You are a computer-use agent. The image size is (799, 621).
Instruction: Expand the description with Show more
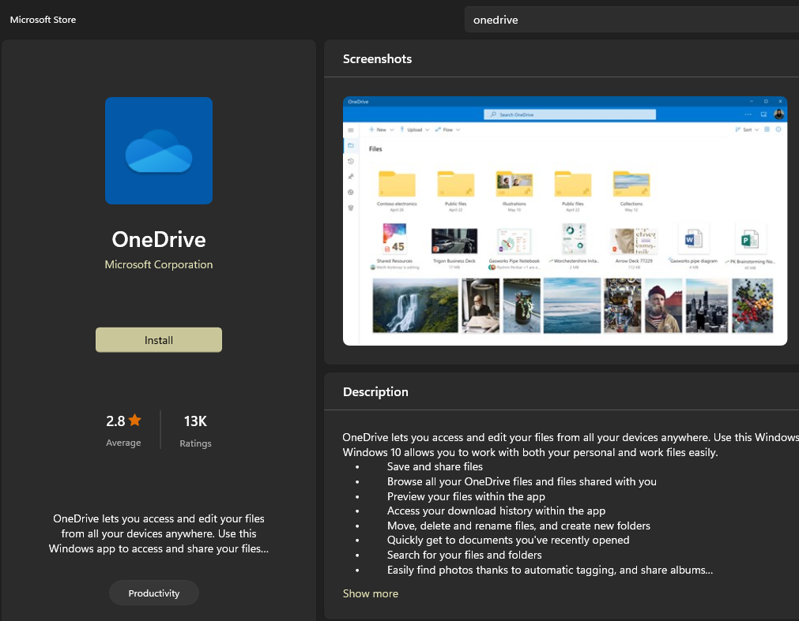tap(371, 593)
